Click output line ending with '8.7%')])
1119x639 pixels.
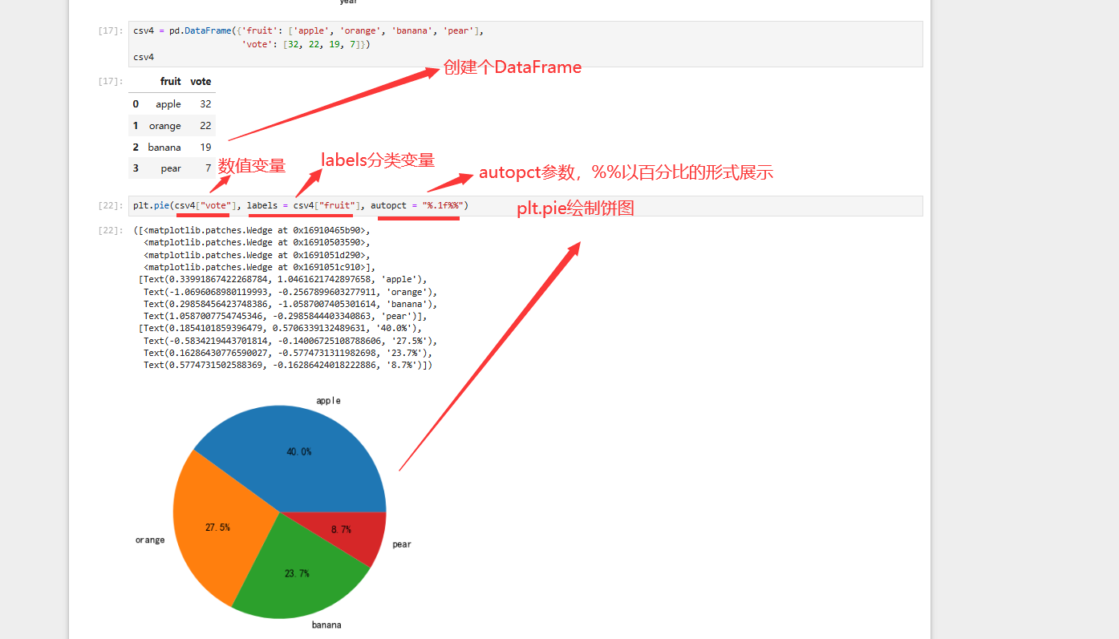[288, 366]
